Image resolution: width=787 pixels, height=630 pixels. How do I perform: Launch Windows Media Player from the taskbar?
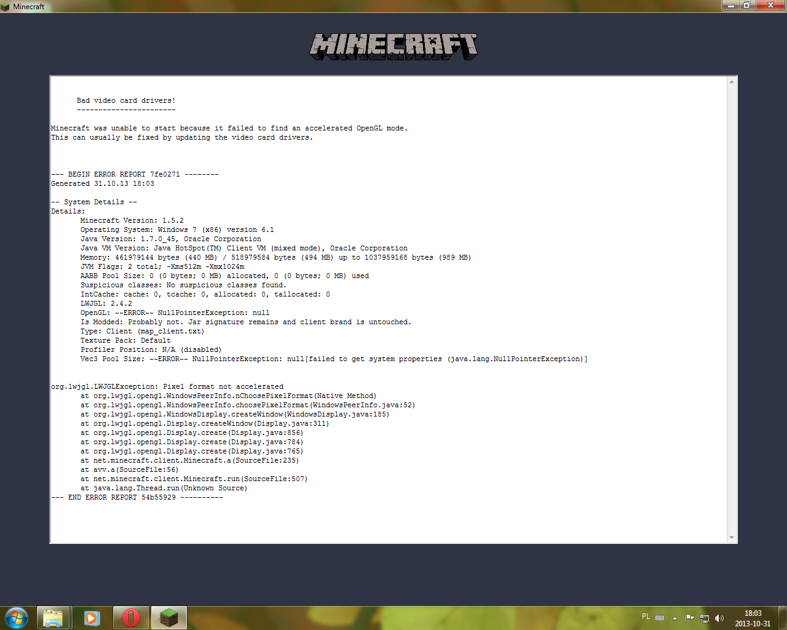click(92, 618)
